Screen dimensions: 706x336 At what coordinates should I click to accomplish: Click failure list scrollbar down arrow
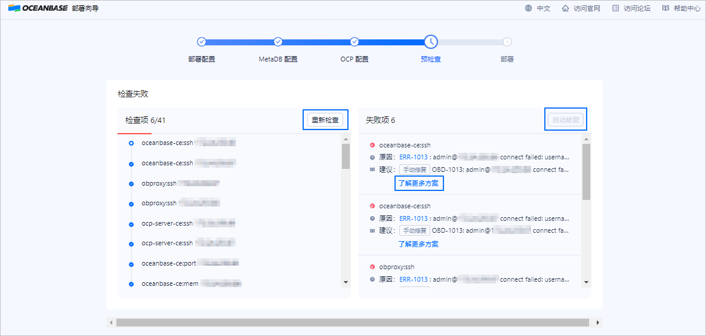click(x=586, y=282)
